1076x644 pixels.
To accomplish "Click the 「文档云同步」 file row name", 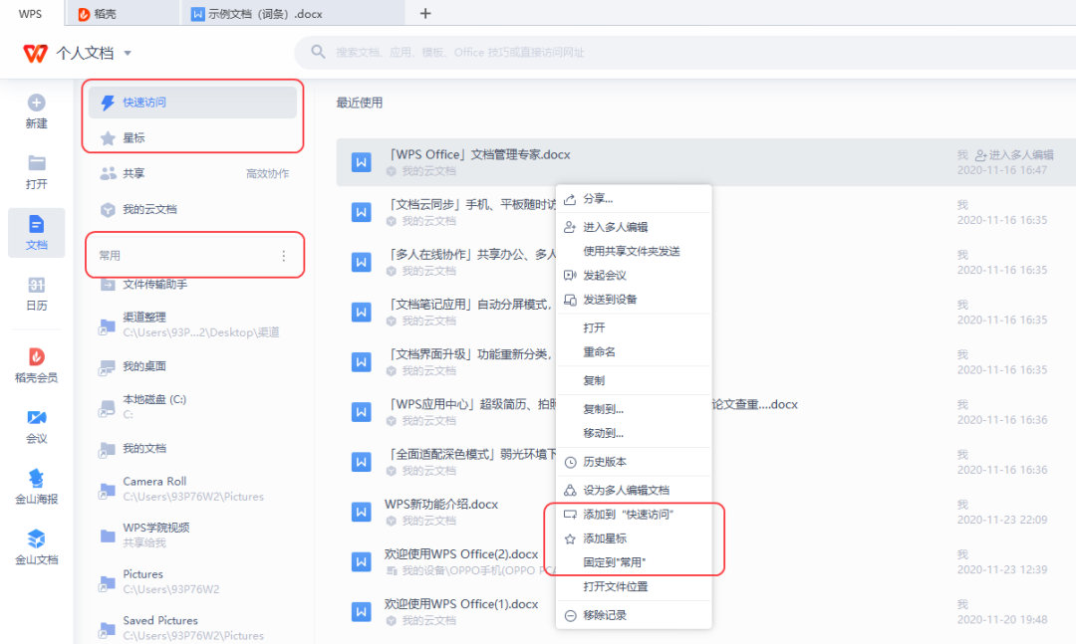I will point(473,205).
